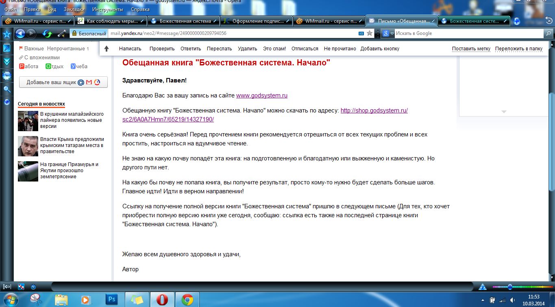Open the Bookmarks star panel in the sidebar
The image size is (555, 307).
pyautogui.click(x=7, y=34)
